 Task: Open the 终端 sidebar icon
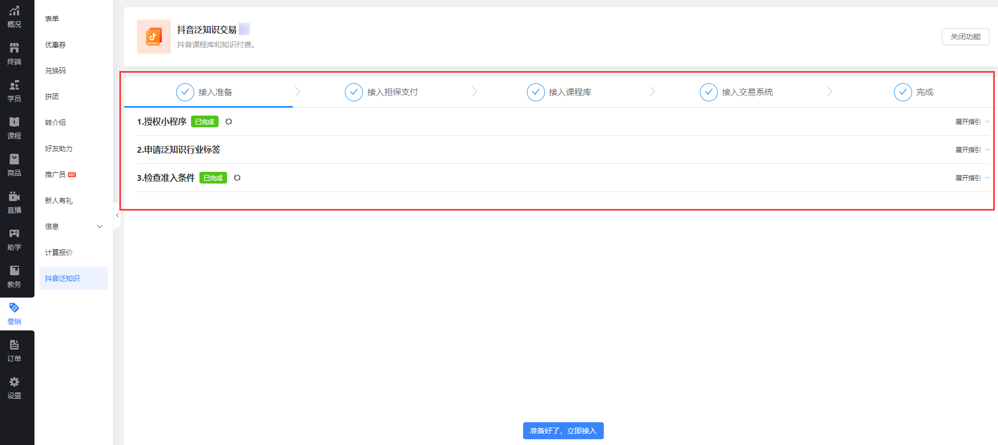tap(14, 54)
